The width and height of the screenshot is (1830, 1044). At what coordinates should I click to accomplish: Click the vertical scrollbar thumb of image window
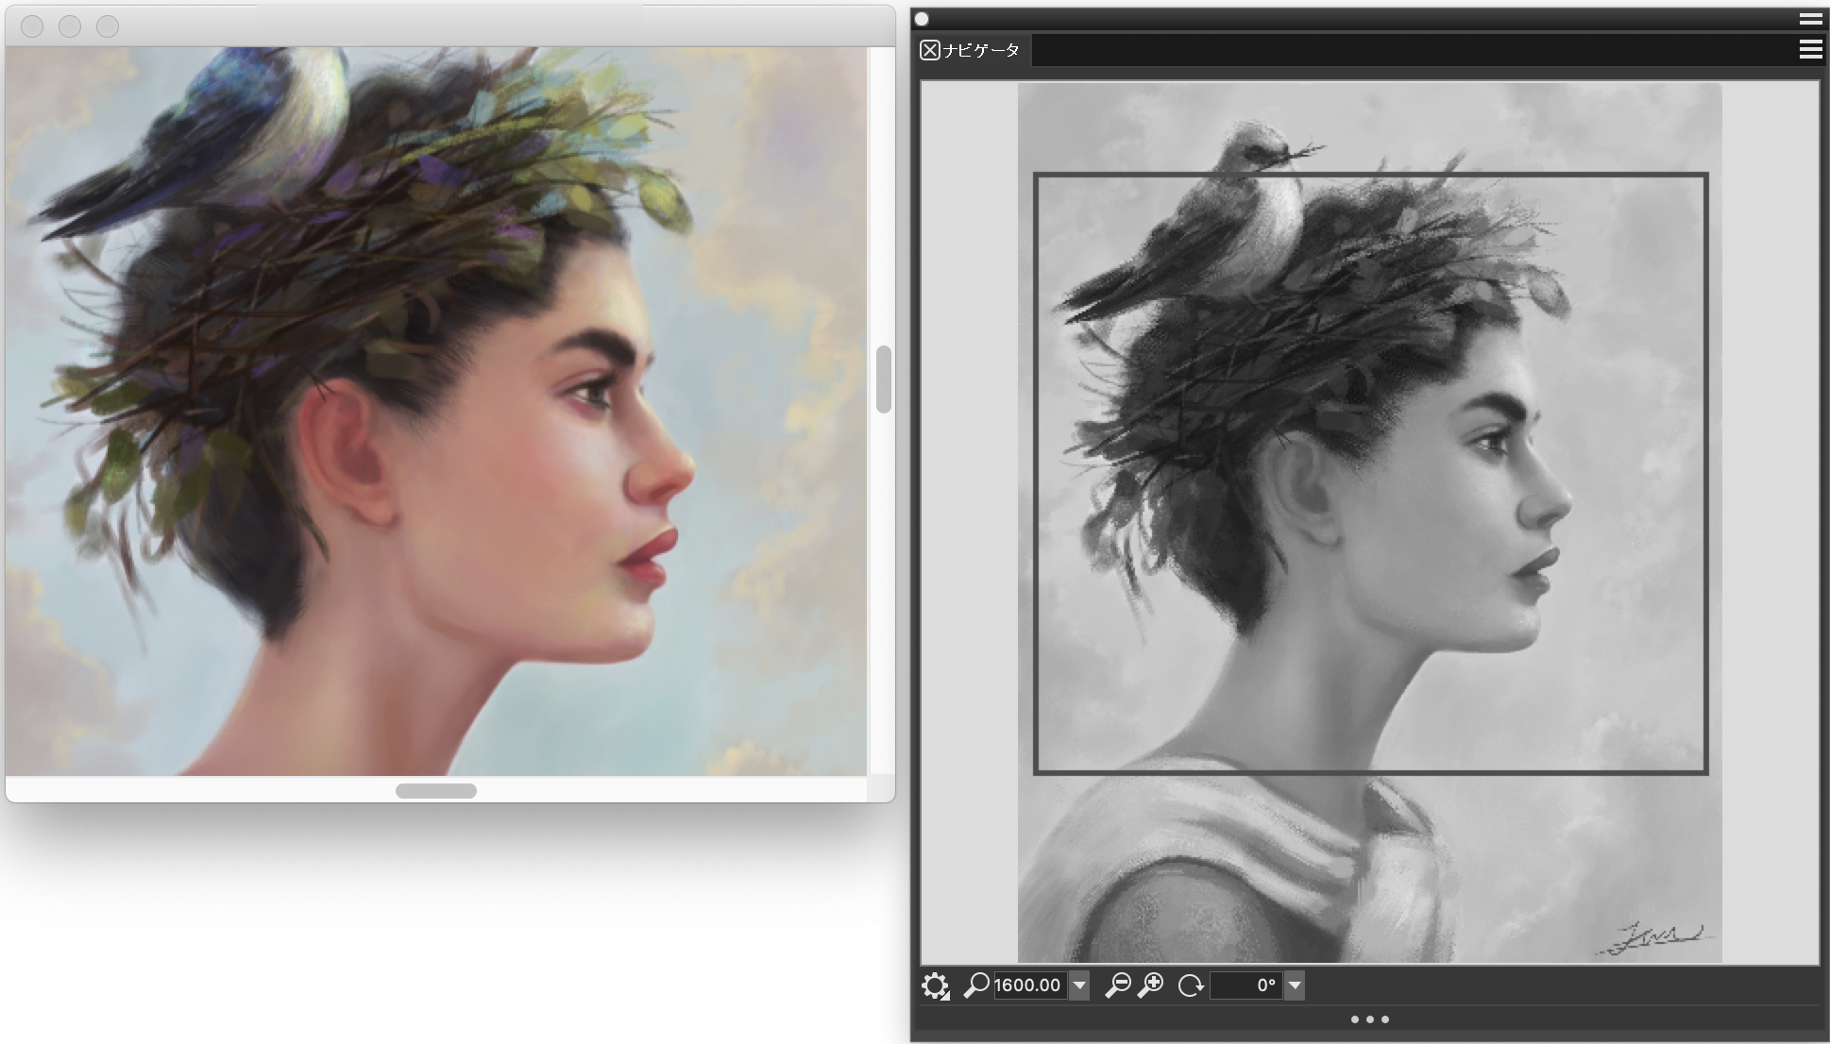(884, 379)
